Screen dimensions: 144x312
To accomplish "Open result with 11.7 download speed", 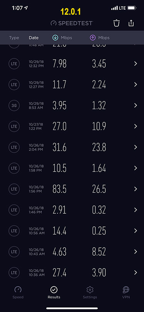I will click(72, 84).
